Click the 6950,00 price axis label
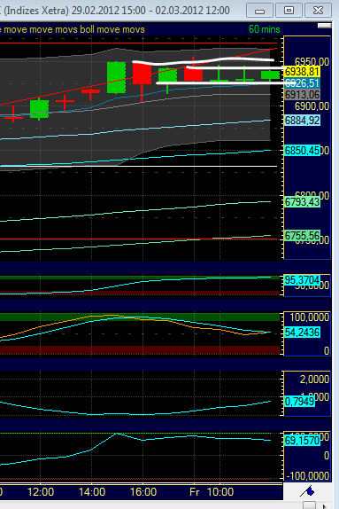Screen dimensions: 339x509 [x=312, y=62]
